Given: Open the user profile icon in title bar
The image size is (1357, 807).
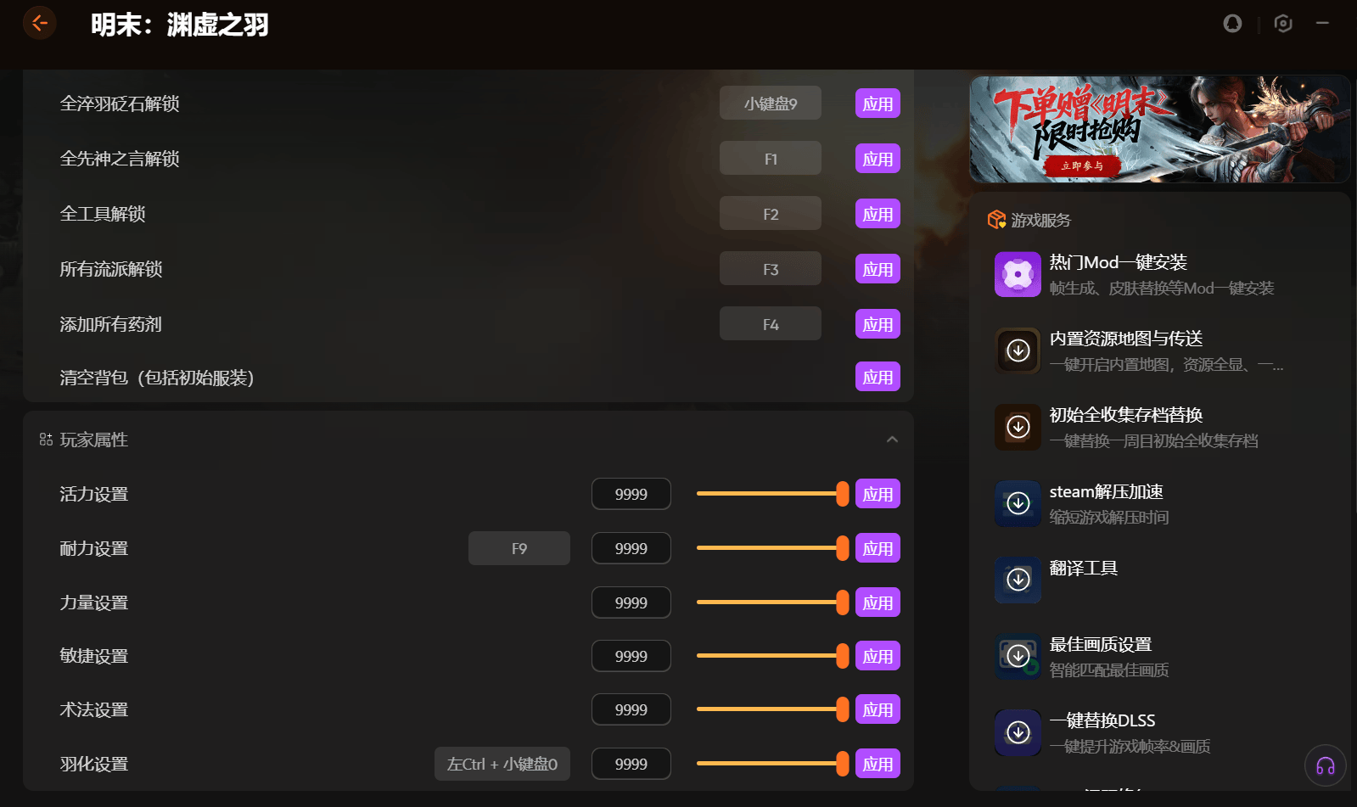Looking at the screenshot, I should pyautogui.click(x=1232, y=24).
